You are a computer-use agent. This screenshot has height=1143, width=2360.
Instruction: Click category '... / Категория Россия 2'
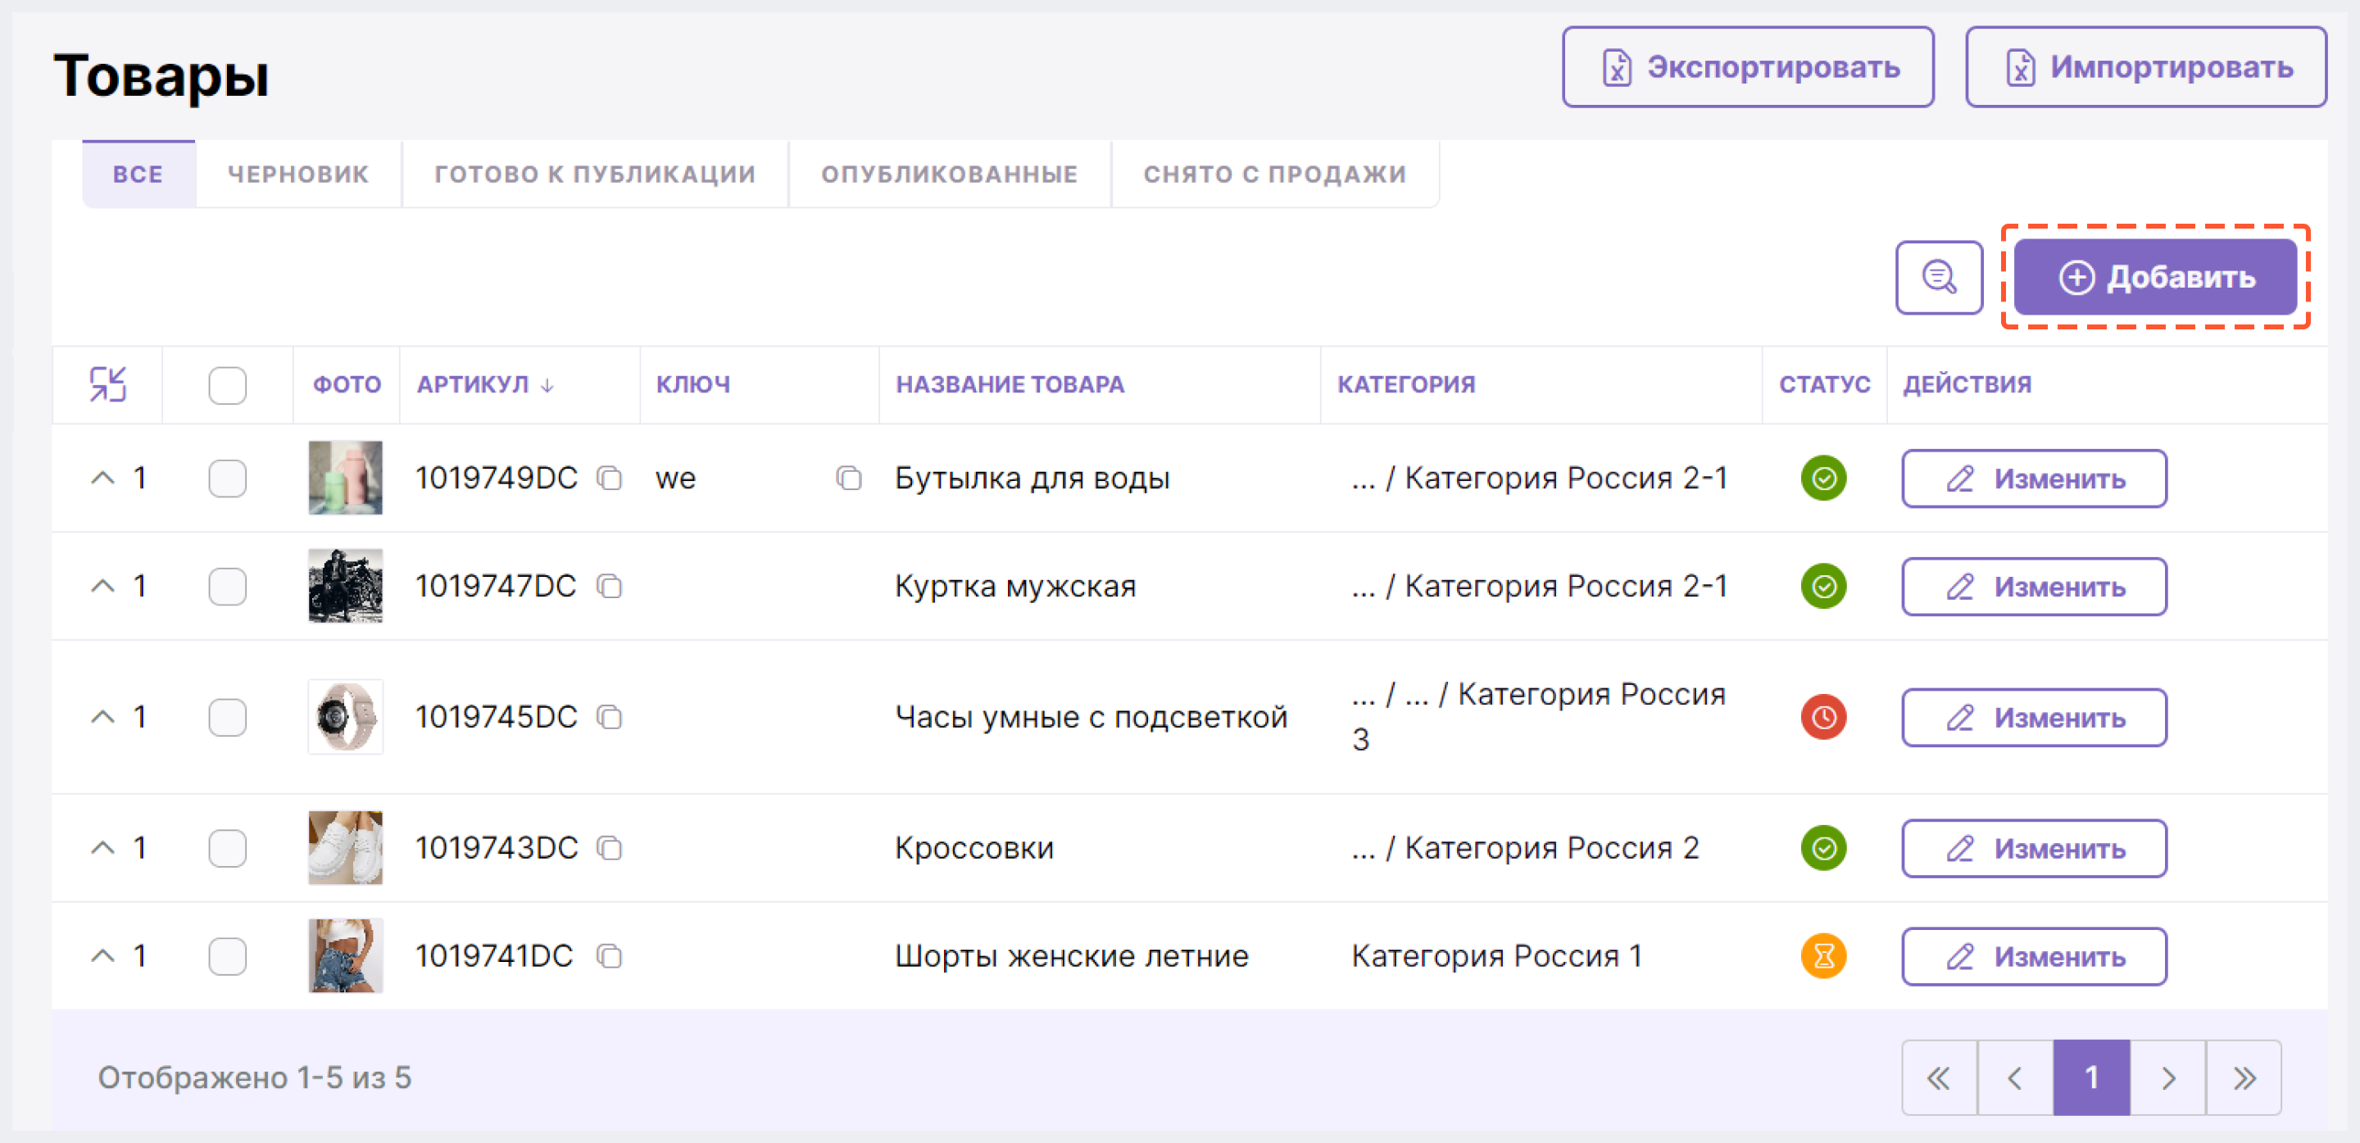pos(1524,848)
